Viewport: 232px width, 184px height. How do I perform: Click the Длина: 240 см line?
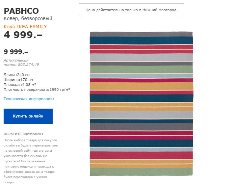16,75
